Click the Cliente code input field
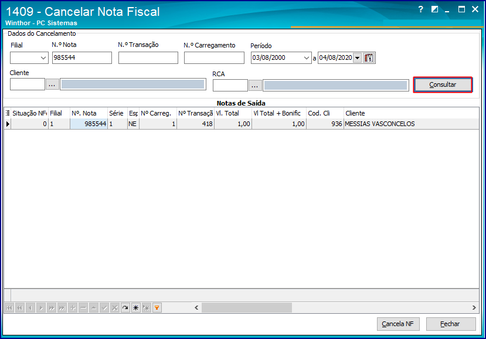This screenshot has height=339, width=486. pyautogui.click(x=28, y=84)
